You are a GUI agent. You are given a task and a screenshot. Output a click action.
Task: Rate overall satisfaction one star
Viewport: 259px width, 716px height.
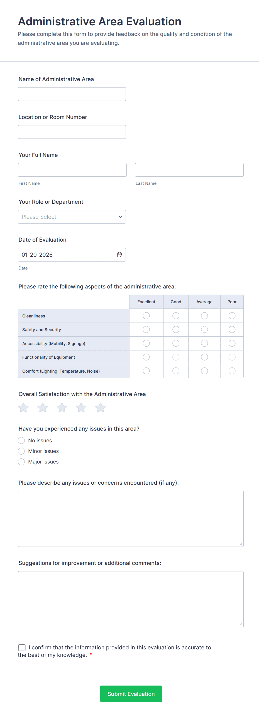coord(23,408)
